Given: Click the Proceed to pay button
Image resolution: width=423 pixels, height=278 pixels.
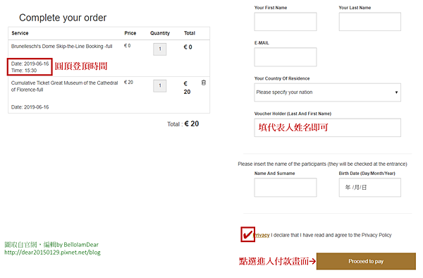Looking at the screenshot, I should click(366, 261).
